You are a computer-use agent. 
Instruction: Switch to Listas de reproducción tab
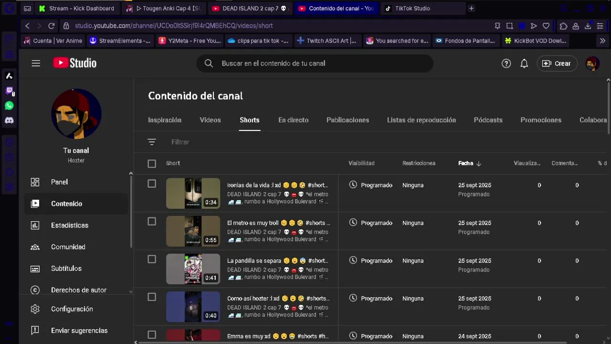(x=421, y=120)
